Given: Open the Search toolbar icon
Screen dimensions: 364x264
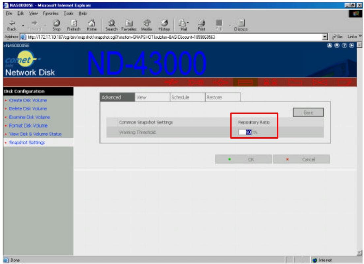Looking at the screenshot, I should [111, 25].
